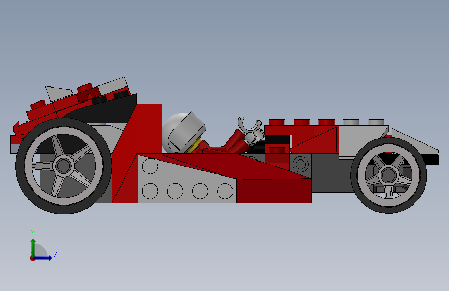
Task: Select the large rear wheel hub center
Action: pos(64,166)
